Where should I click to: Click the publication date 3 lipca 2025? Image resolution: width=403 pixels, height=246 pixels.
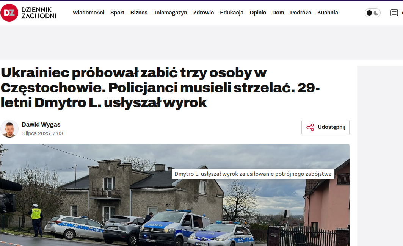[42, 133]
